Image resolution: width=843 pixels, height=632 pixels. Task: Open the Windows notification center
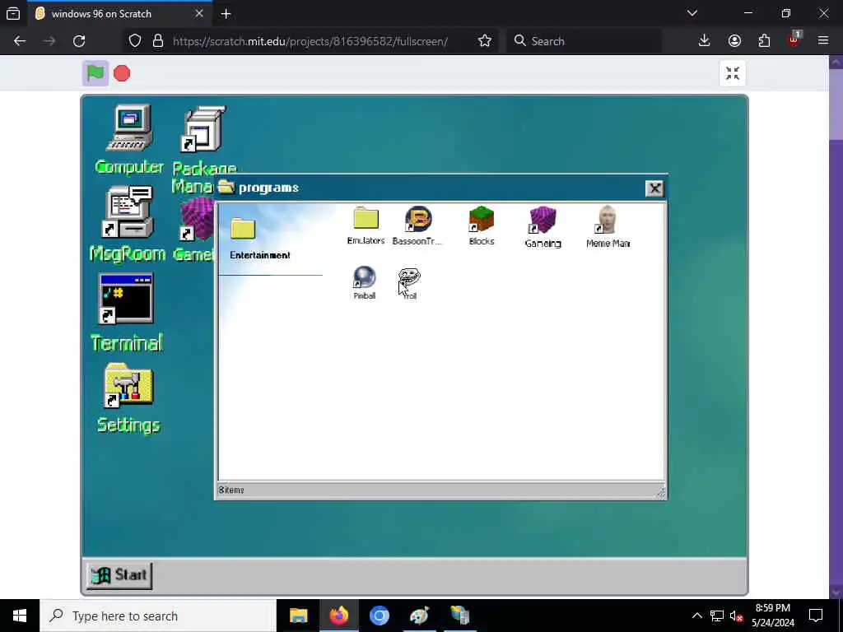point(816,616)
